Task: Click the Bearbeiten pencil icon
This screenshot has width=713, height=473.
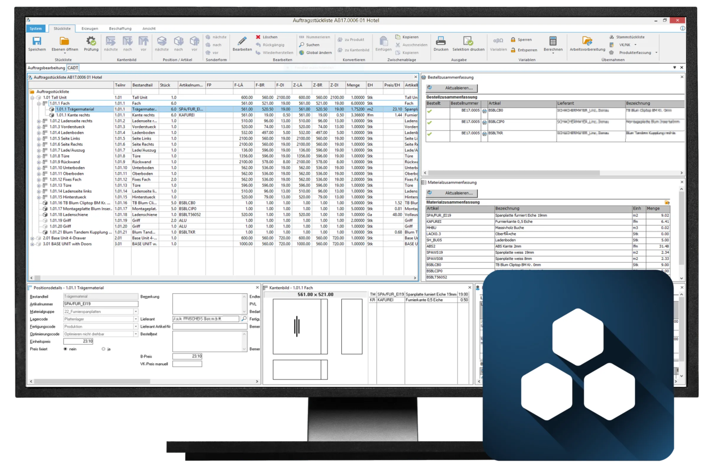Action: pos(242,41)
